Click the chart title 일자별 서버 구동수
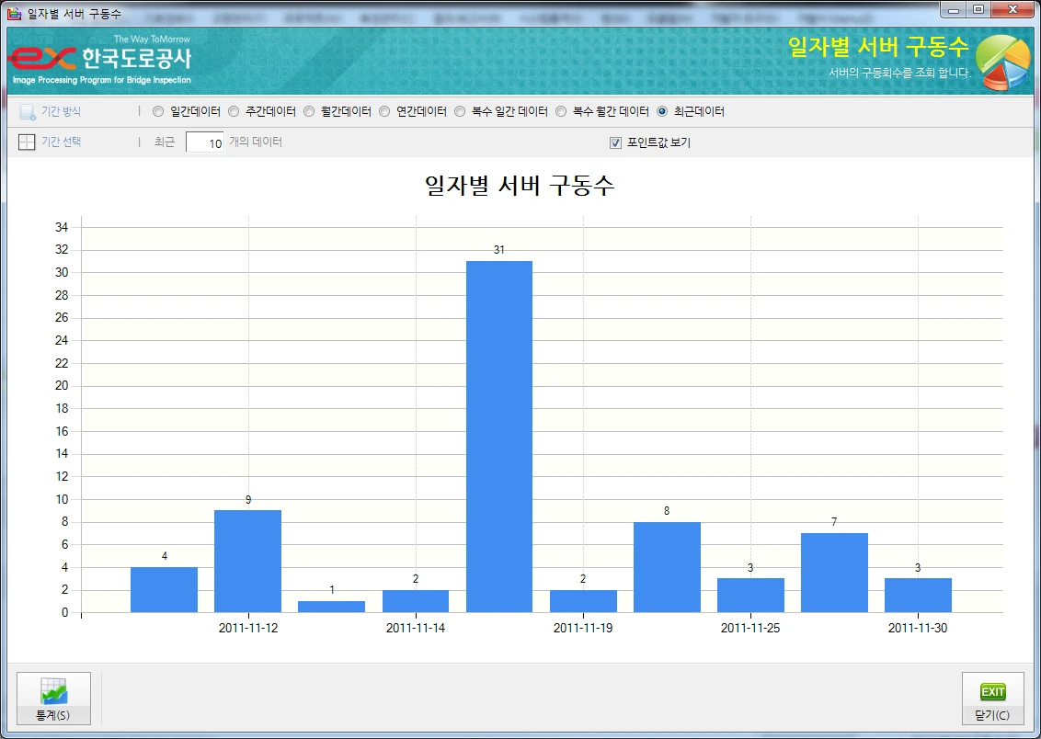The height and width of the screenshot is (739, 1041). coord(520,185)
